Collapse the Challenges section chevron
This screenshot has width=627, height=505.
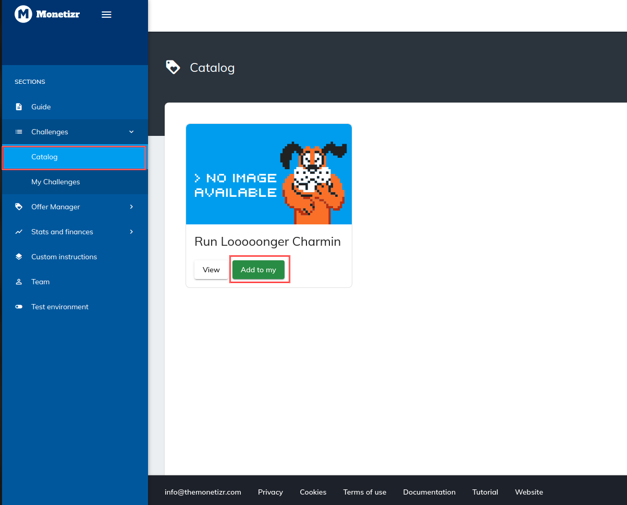click(x=131, y=132)
